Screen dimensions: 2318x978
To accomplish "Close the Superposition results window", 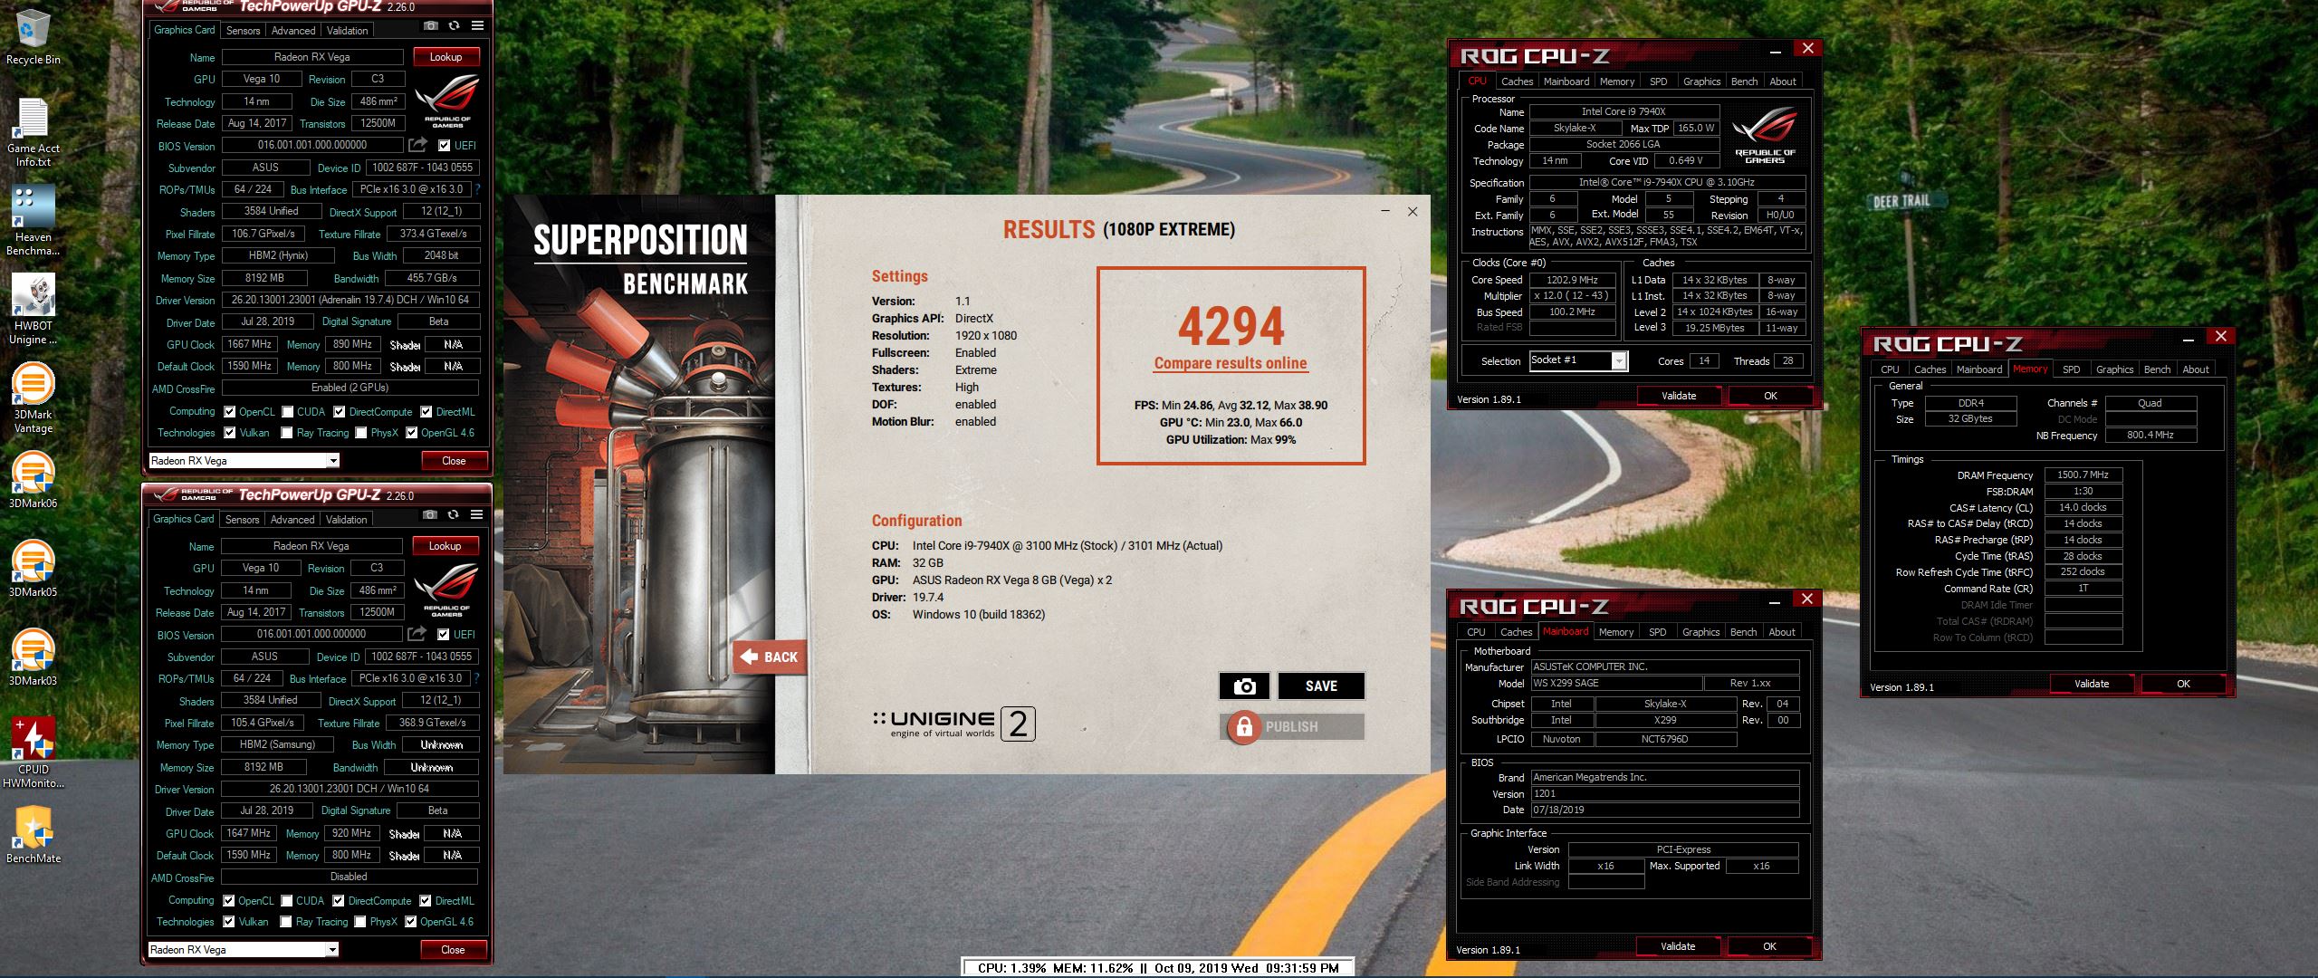I will 1413,211.
